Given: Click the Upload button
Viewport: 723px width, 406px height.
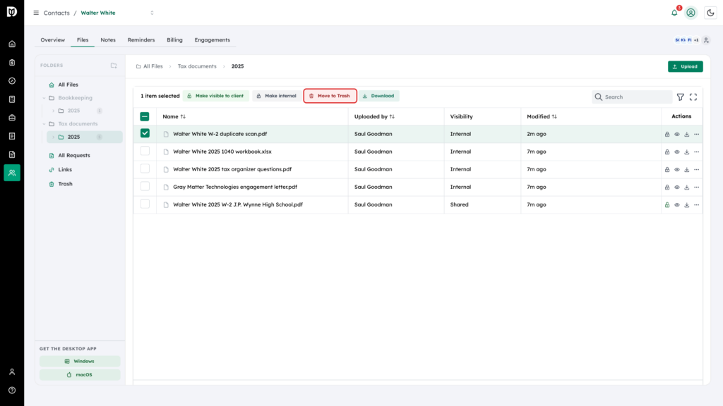Looking at the screenshot, I should (x=685, y=66).
